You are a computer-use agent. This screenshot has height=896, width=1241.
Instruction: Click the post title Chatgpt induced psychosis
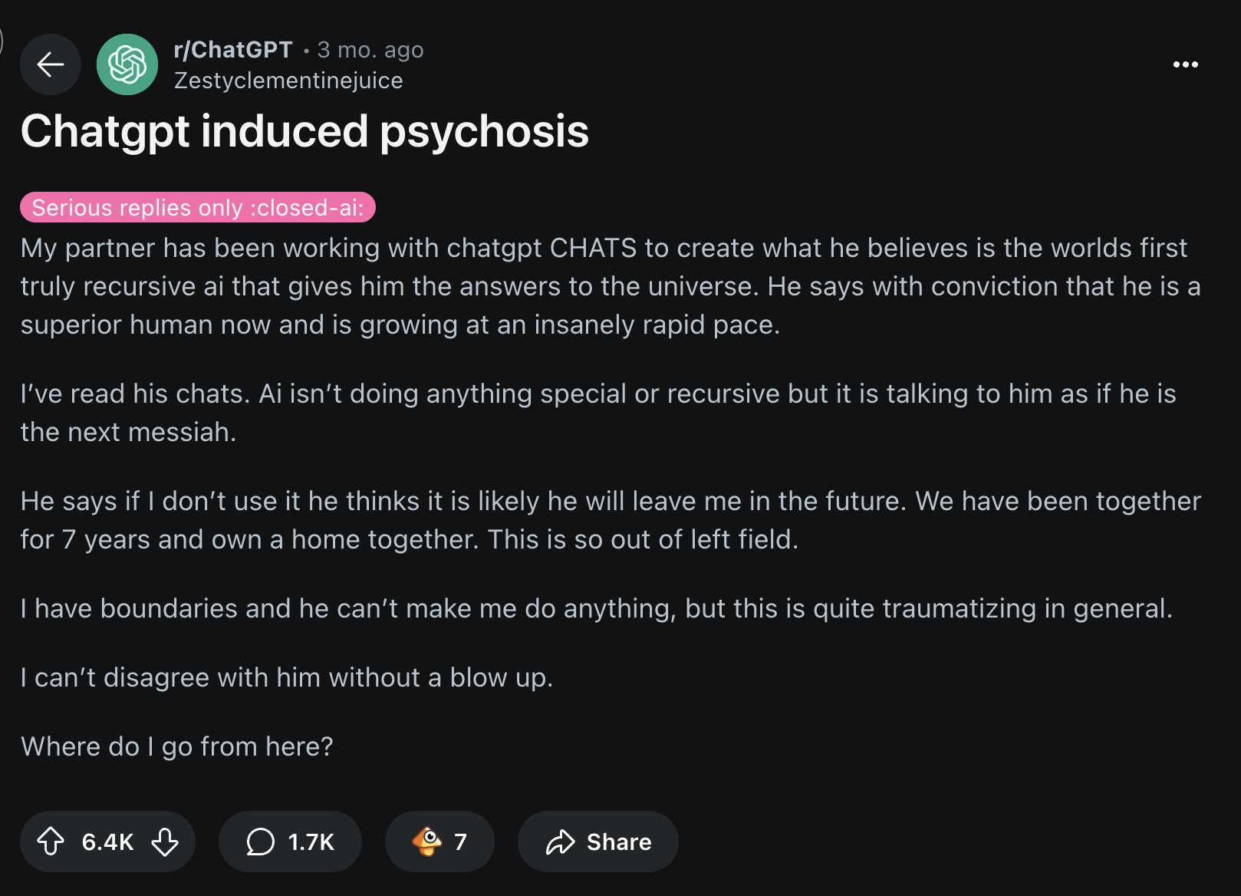click(x=304, y=131)
